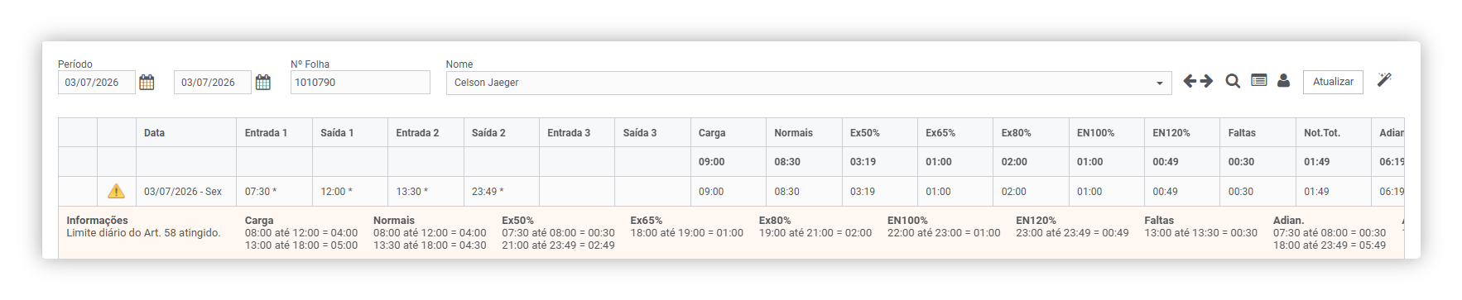1462x300 pixels.
Task: Go to next employee with right arrow
Action: [1206, 81]
